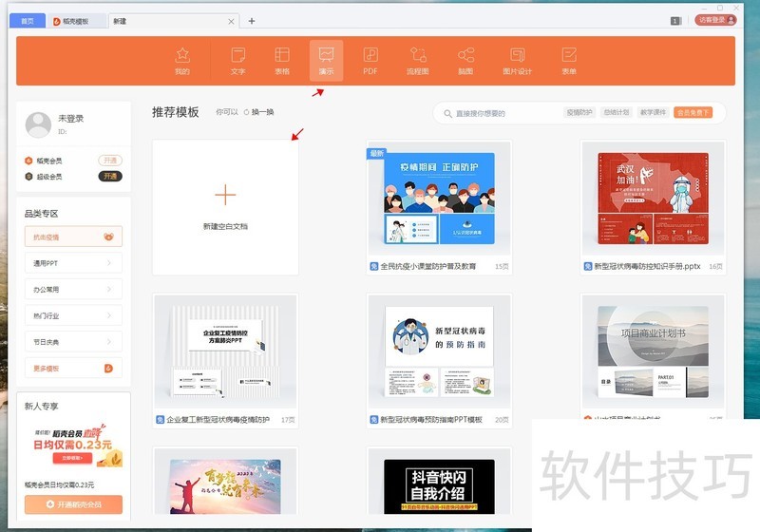Click the 全民抗疫小课堂防护普及教育 title
Viewport: 760px width, 532px height.
click(428, 266)
